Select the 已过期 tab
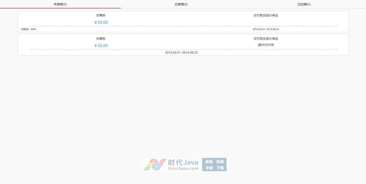Image resolution: width=366 pixels, height=184 pixels. (x=304, y=4)
